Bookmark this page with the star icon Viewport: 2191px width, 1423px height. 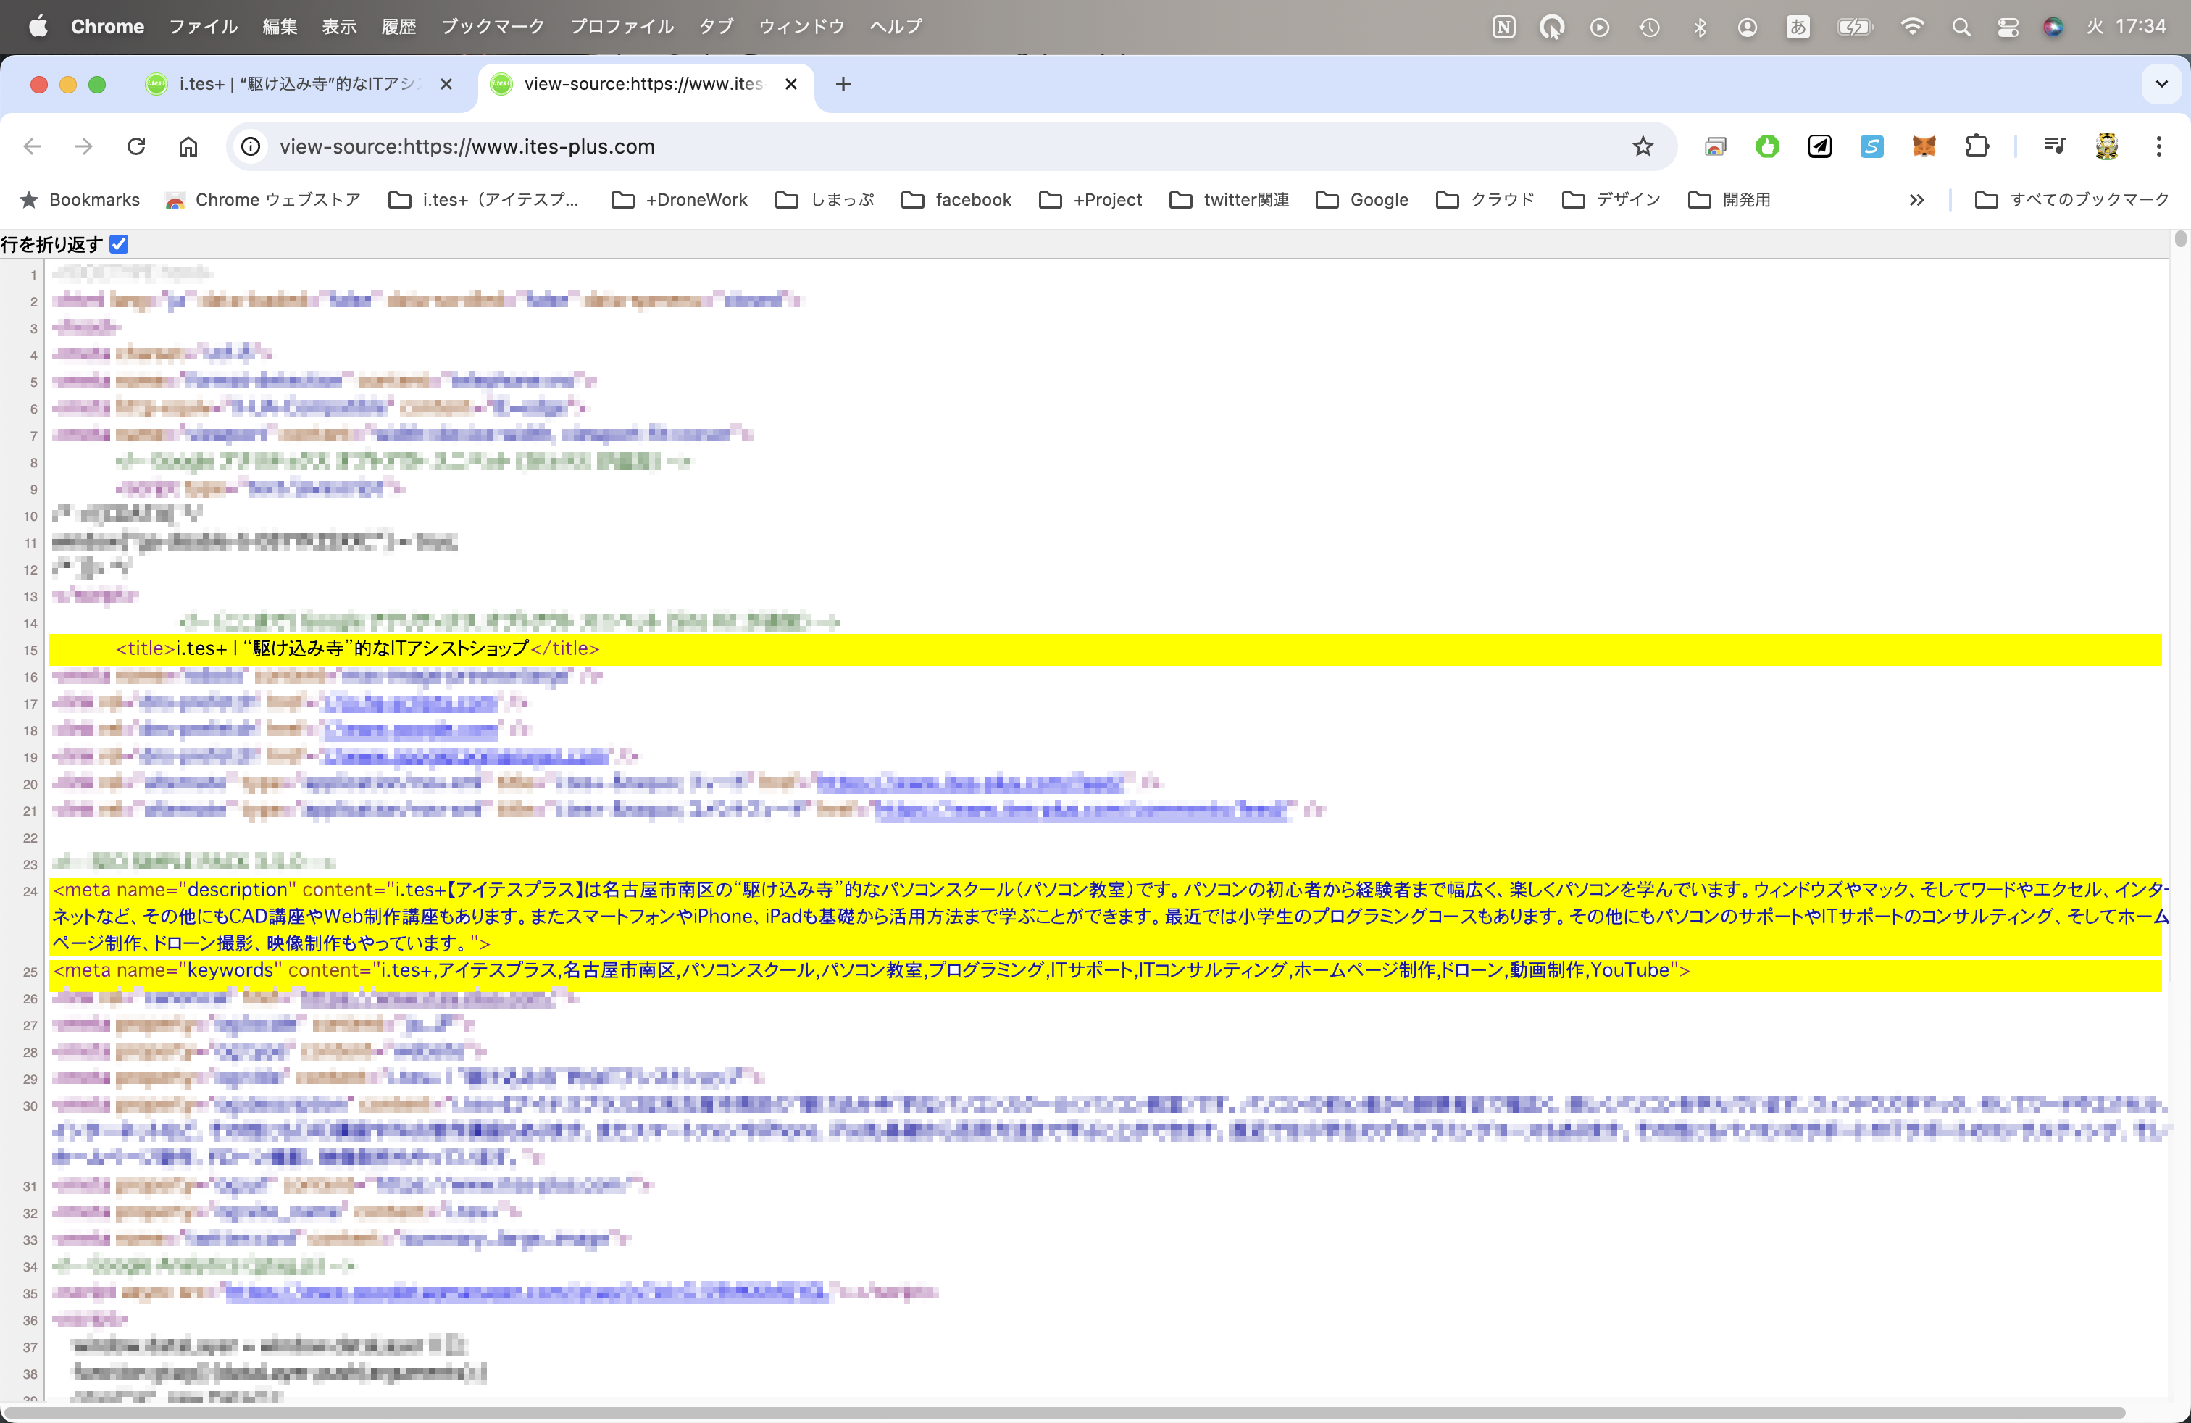1643,146
